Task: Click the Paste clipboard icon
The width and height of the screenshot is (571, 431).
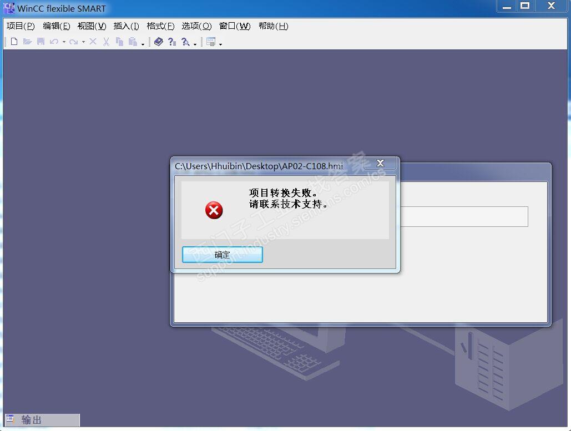Action: [x=133, y=42]
